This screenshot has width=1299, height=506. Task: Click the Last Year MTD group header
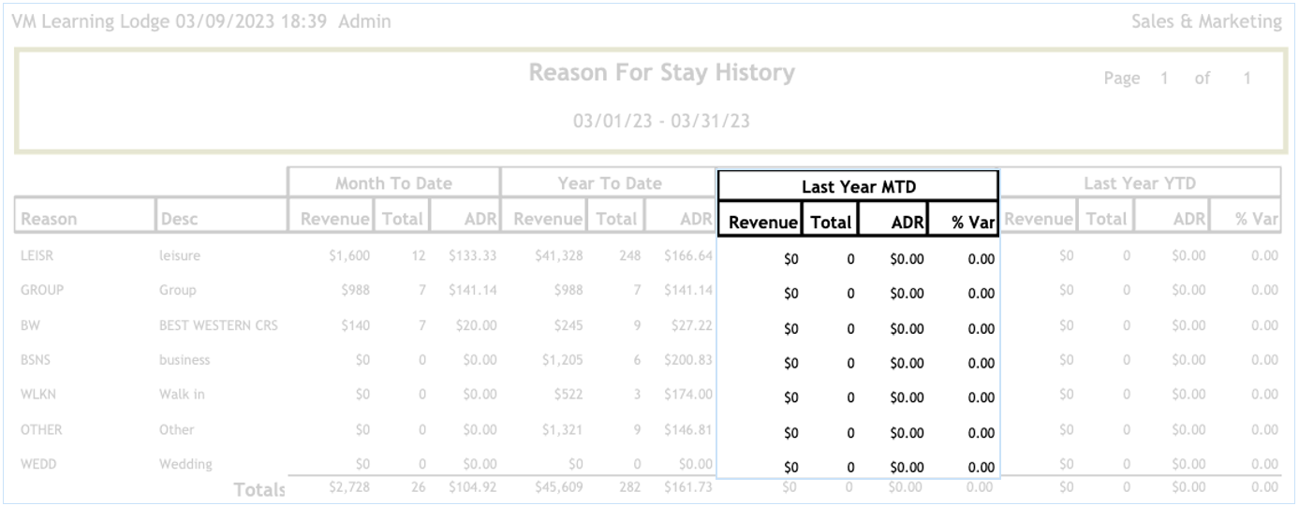[x=858, y=186]
